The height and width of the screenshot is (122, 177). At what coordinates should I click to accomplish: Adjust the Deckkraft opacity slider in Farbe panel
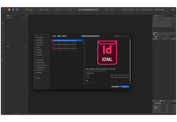[161, 34]
